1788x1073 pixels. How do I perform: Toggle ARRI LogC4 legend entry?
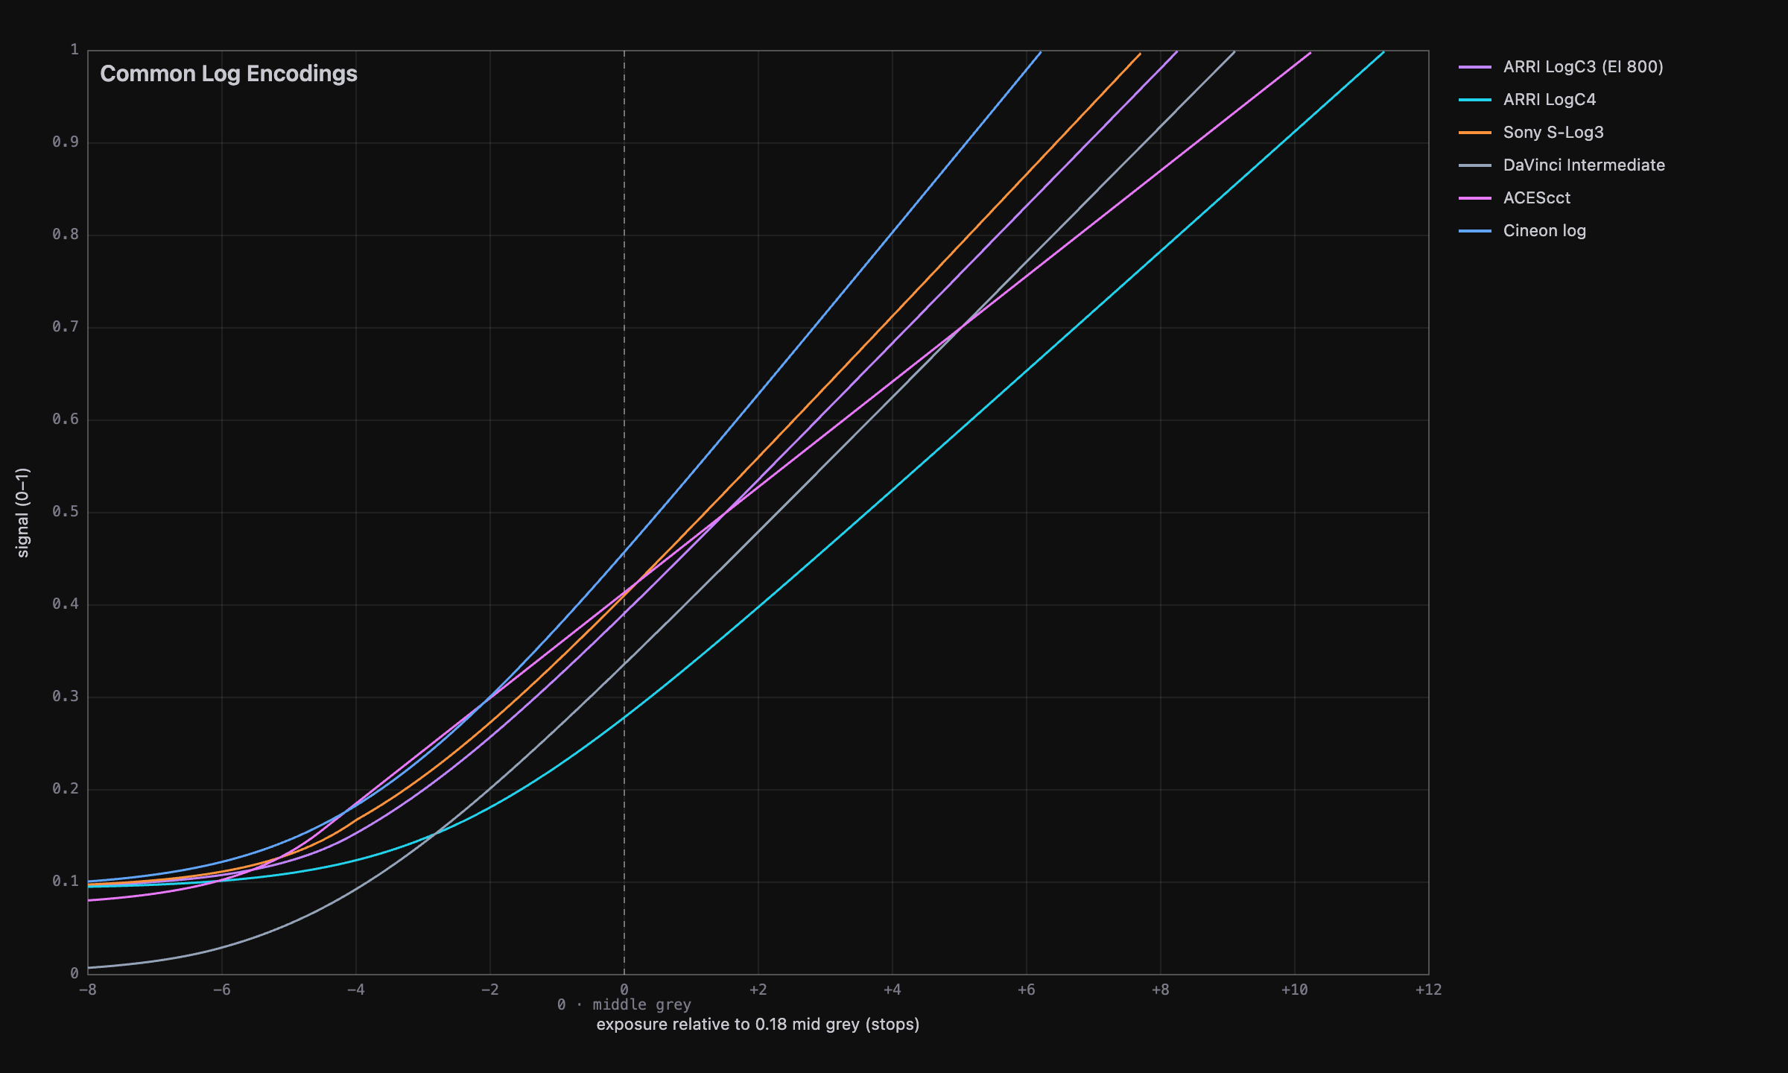coord(1527,100)
